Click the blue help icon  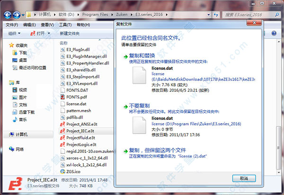pos(274,33)
